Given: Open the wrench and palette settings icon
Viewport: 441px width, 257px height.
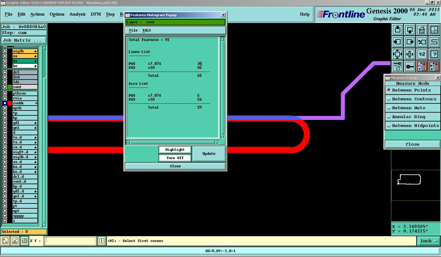Looking at the screenshot, I should 398,66.
